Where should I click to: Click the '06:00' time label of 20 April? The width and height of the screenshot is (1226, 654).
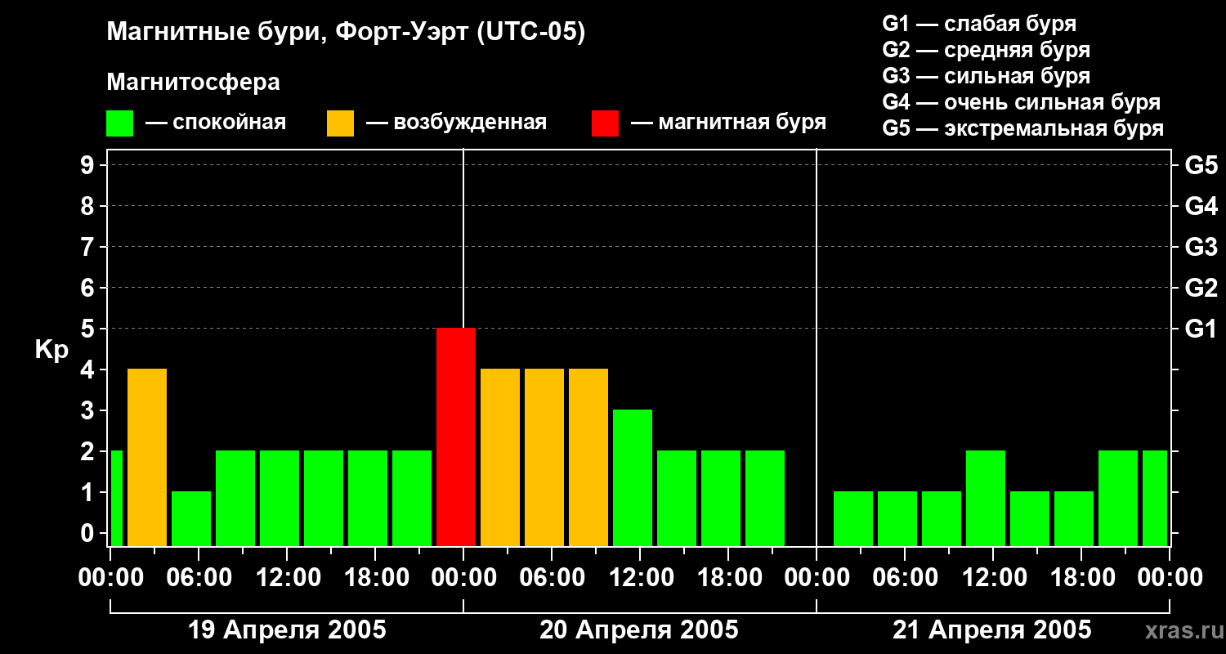coord(552,578)
